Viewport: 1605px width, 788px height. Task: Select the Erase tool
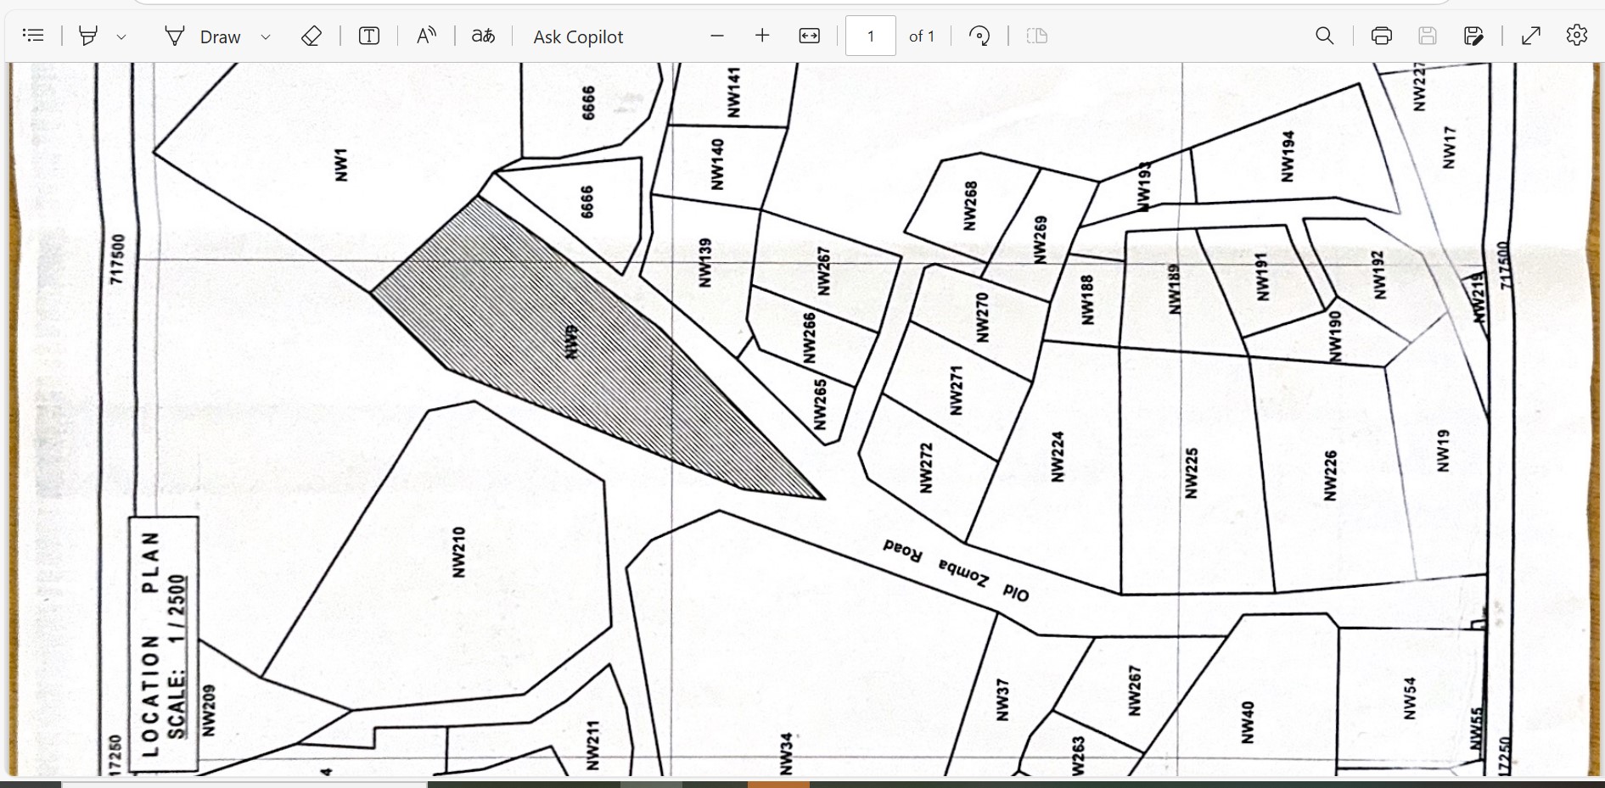click(311, 36)
